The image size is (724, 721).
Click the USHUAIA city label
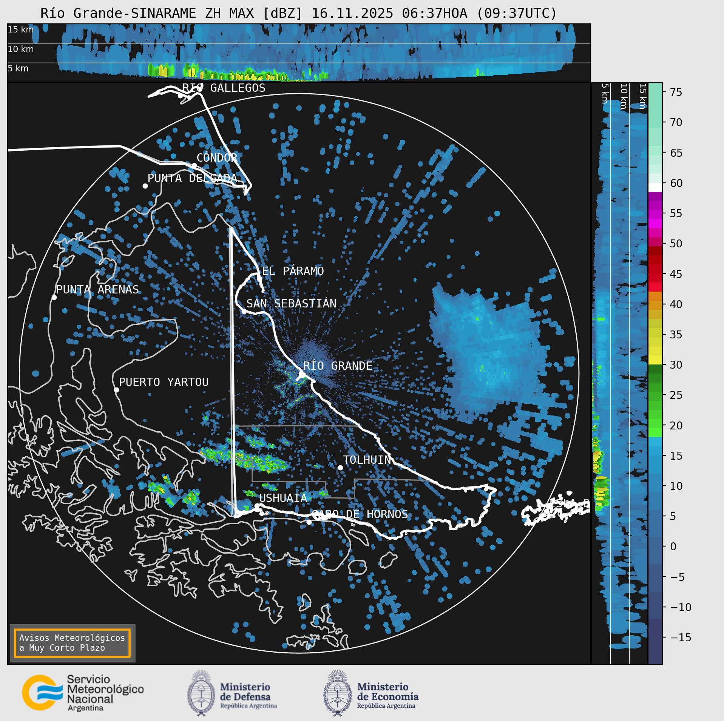tap(283, 498)
